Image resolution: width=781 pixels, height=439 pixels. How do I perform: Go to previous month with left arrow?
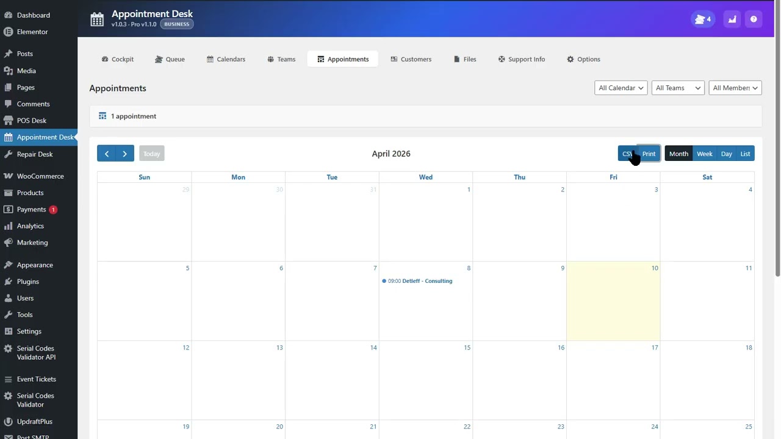[106, 154]
